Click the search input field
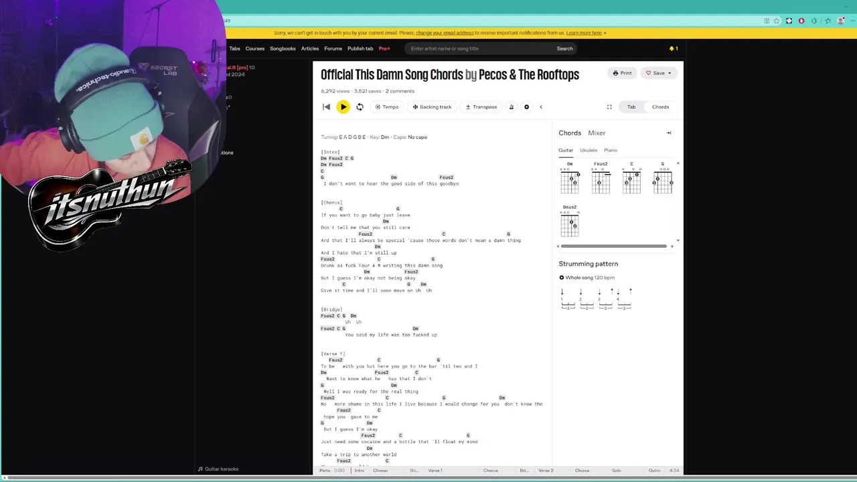The image size is (857, 482). 479,48
